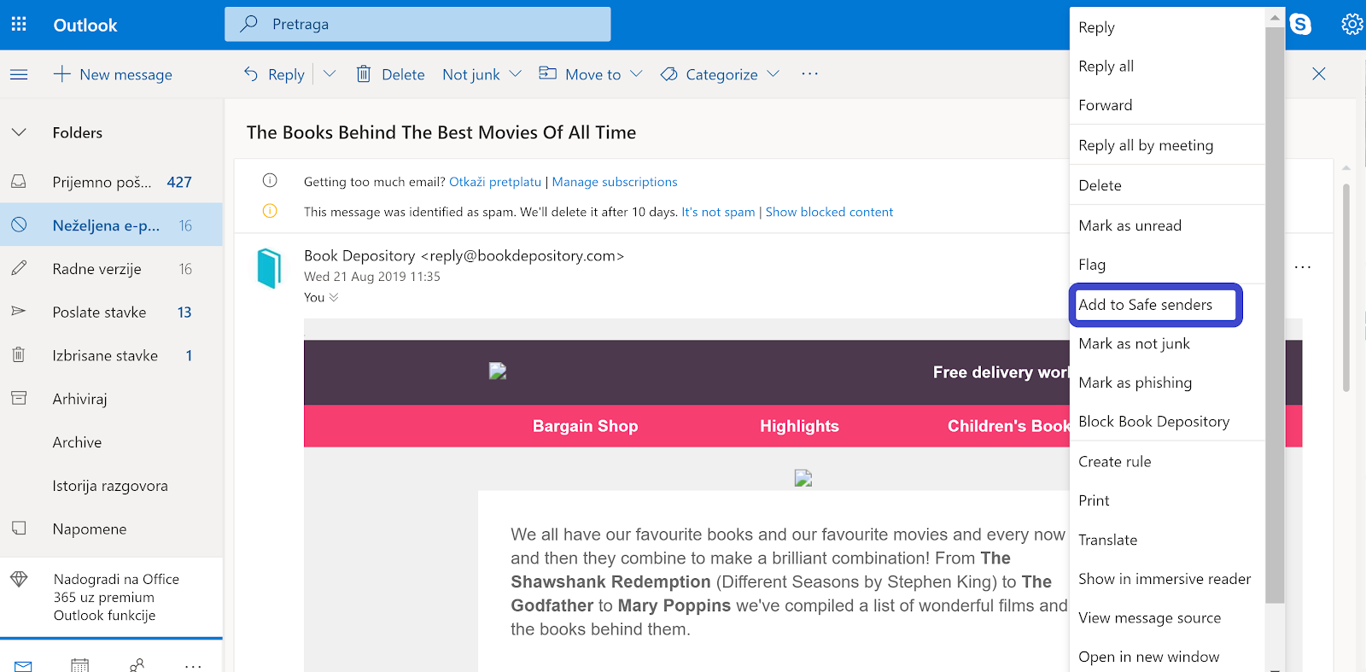Click the Manage subscriptions link
This screenshot has height=672, width=1366.
(x=615, y=182)
